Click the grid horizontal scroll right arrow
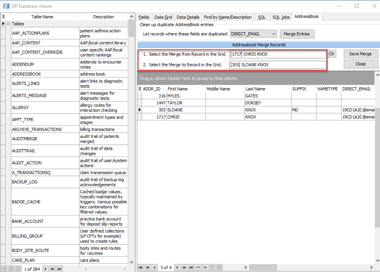 tap(371, 267)
